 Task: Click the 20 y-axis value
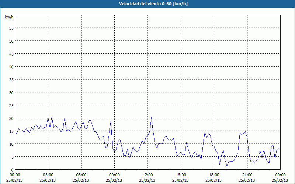[11, 118]
